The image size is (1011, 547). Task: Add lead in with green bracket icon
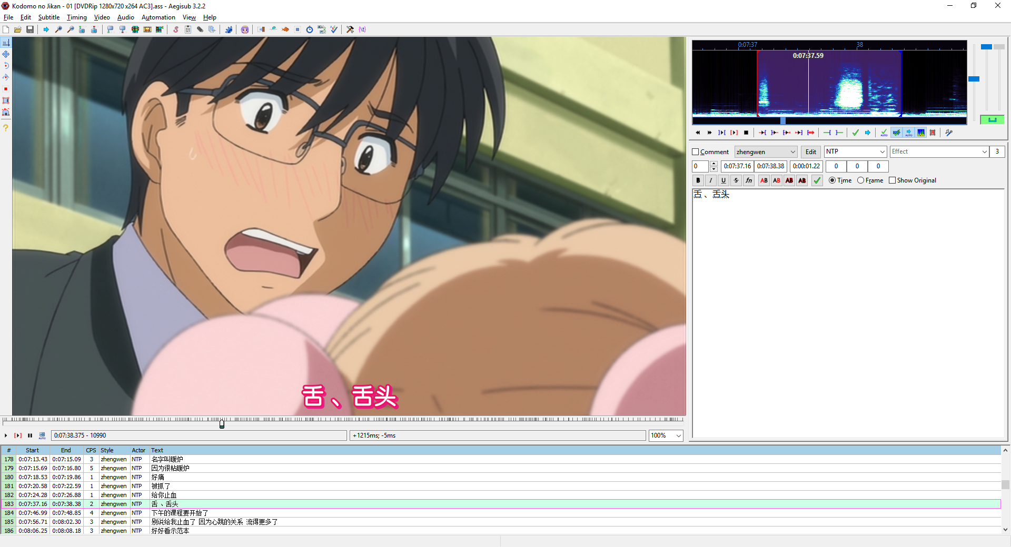click(827, 133)
